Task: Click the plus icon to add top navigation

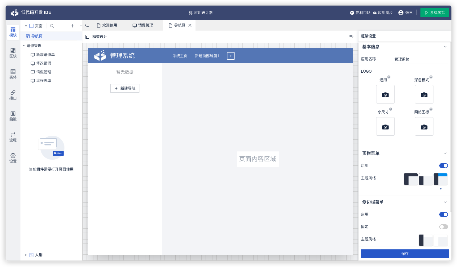Action: click(231, 56)
